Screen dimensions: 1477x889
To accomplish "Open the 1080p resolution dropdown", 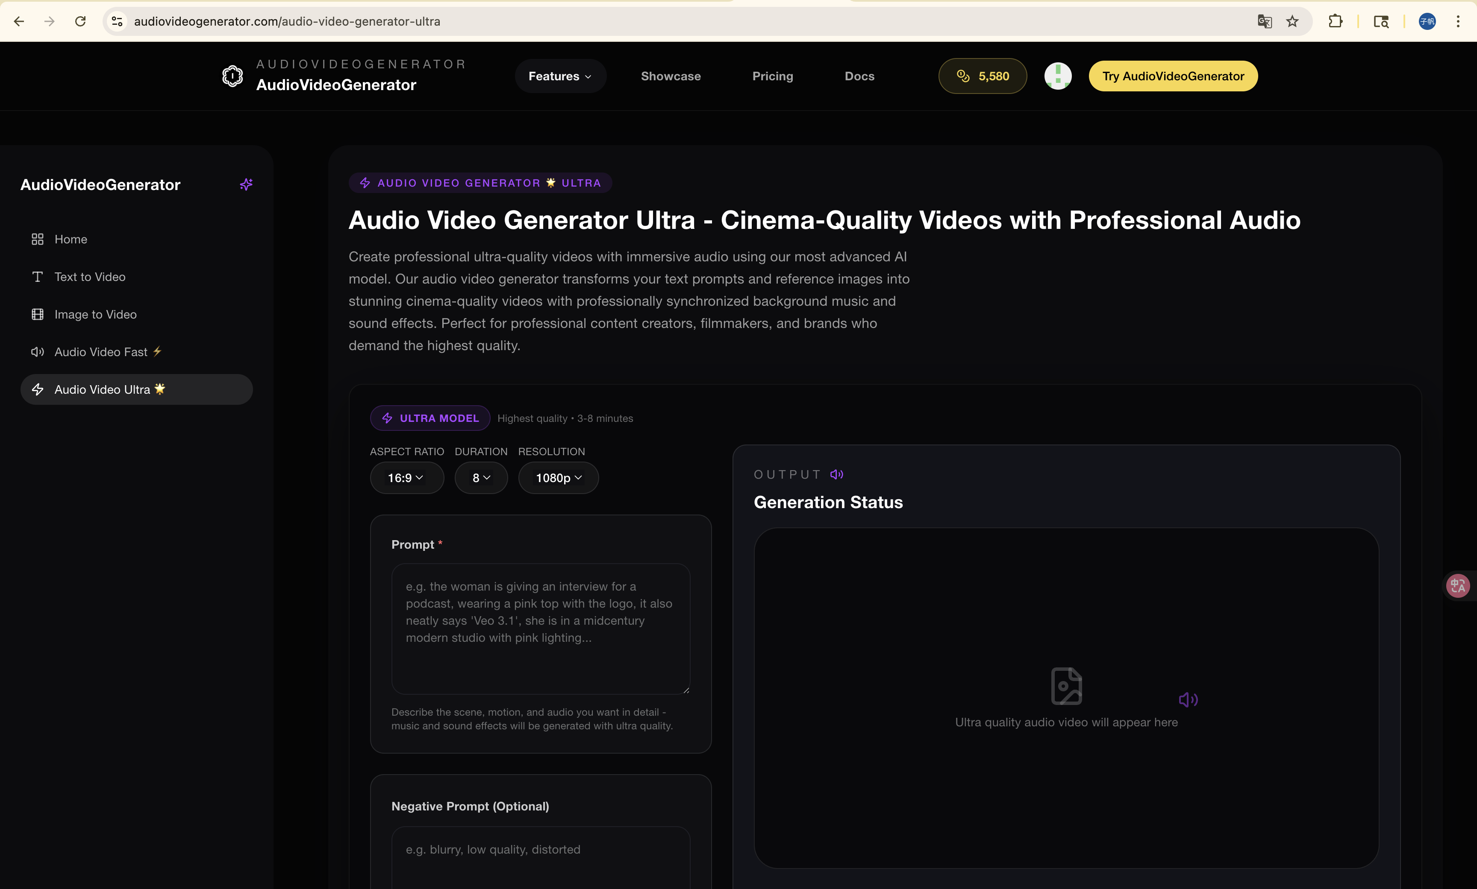I will (558, 477).
